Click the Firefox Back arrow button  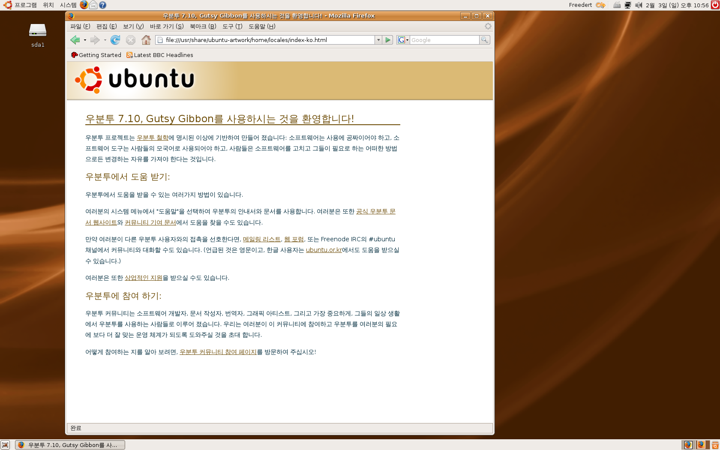pyautogui.click(x=75, y=40)
